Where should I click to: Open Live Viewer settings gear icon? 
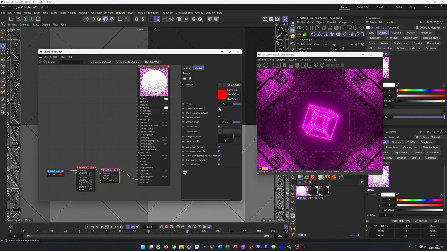pyautogui.click(x=285, y=65)
